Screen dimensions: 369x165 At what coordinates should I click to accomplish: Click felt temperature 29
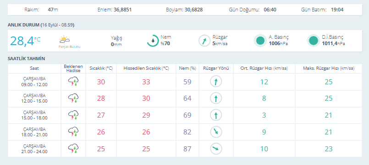pyautogui.click(x=146, y=115)
